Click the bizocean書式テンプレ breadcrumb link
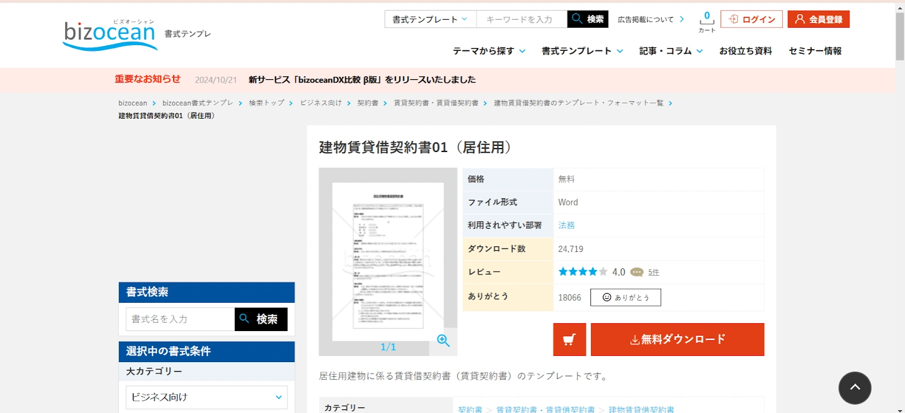This screenshot has width=905, height=413. pyautogui.click(x=197, y=103)
